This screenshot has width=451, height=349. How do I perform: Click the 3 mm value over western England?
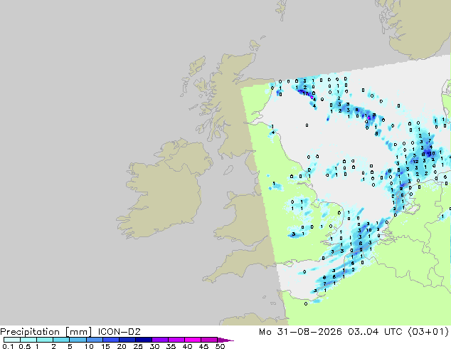click(293, 234)
